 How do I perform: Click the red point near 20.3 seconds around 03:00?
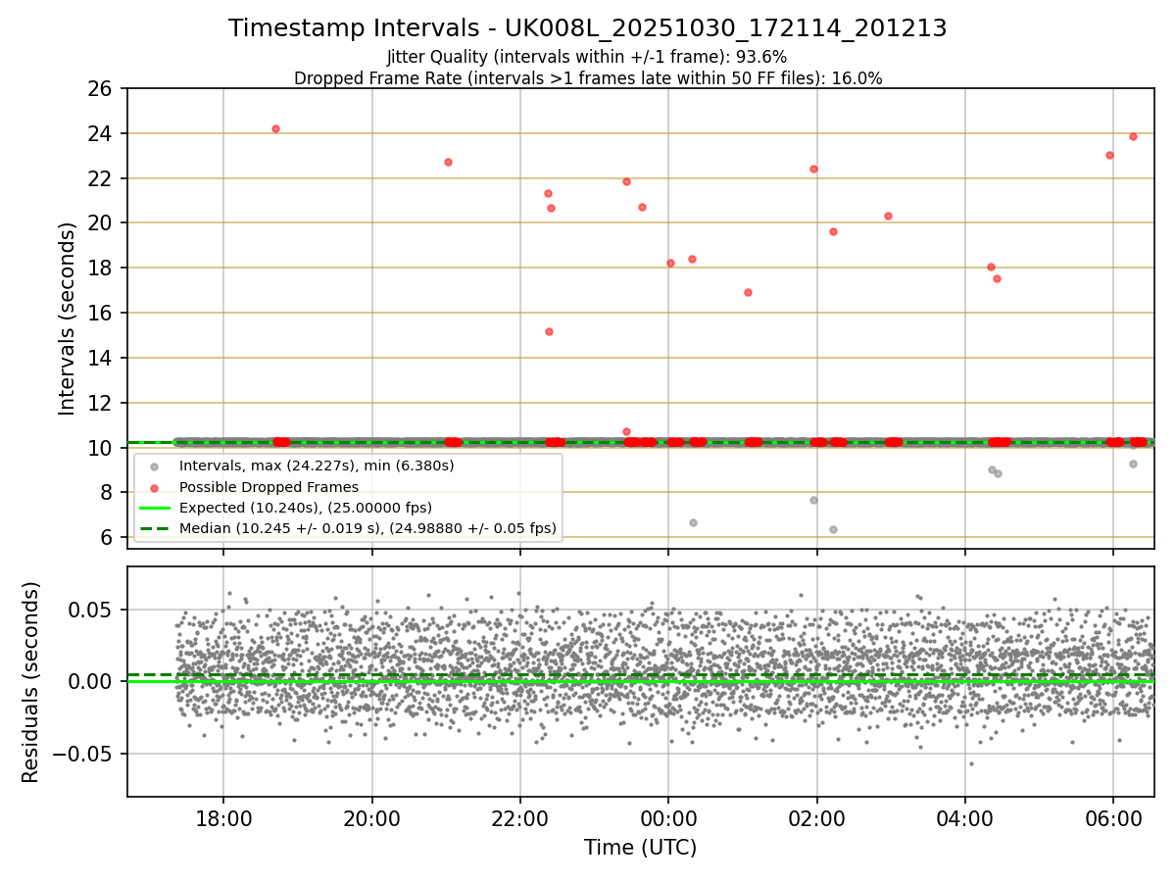point(888,216)
